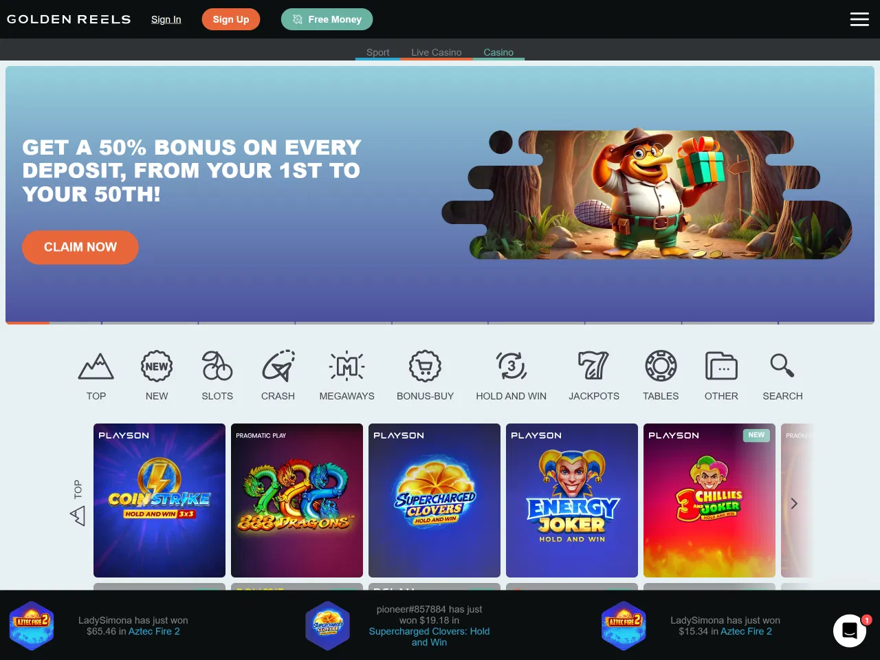Image resolution: width=880 pixels, height=660 pixels.
Task: Expand game row with right chevron arrow
Action: pos(794,503)
